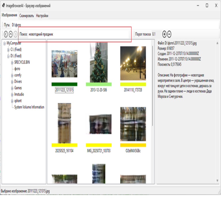
Task: Select the night street thumbnail 20141110_173728
Action: point(133,63)
